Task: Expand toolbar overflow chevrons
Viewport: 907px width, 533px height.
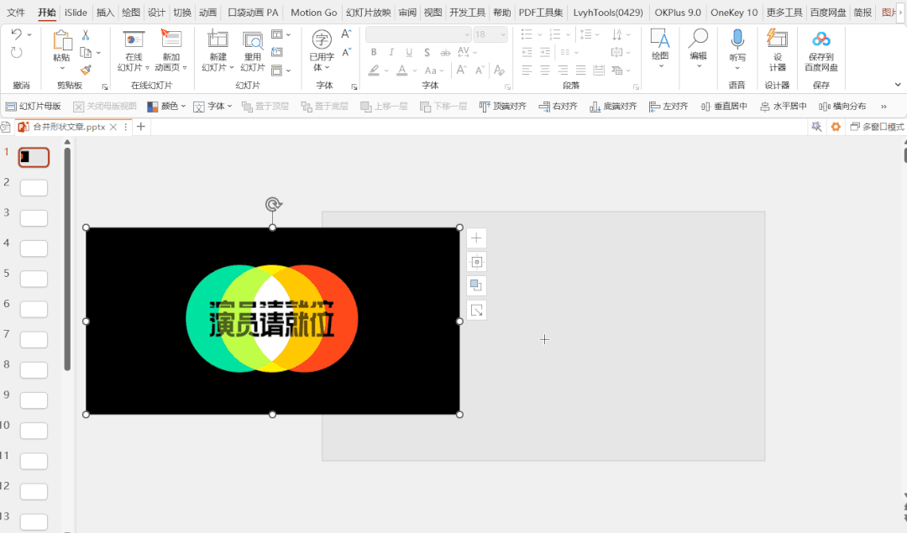Action: 883,107
